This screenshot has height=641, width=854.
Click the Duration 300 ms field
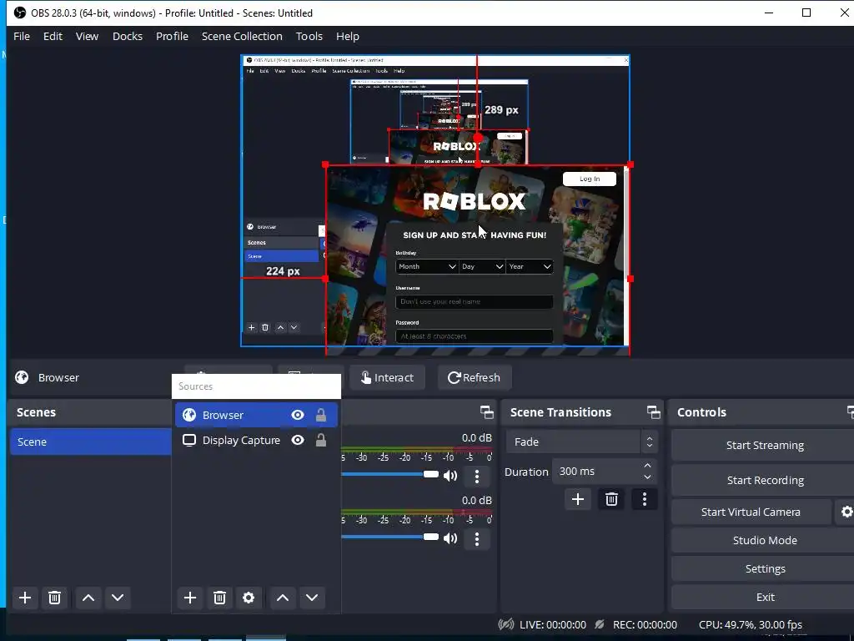605,472
